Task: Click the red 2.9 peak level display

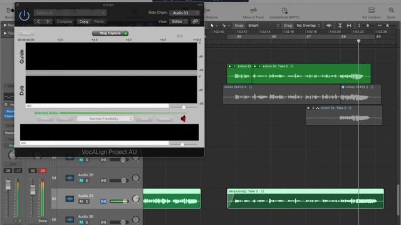Action: pyautogui.click(x=43, y=171)
